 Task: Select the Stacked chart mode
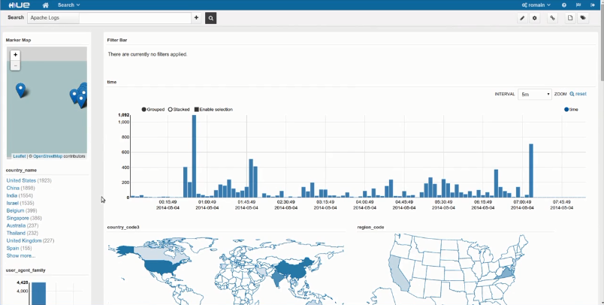tap(179, 110)
